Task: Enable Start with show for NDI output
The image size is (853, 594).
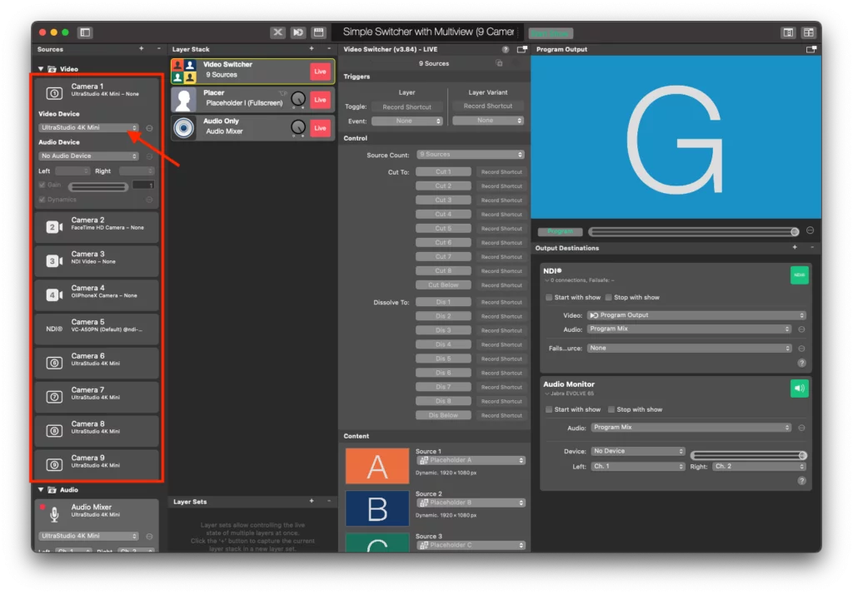Action: 549,297
